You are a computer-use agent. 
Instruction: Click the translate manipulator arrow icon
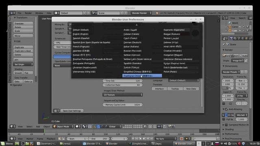tap(98, 127)
